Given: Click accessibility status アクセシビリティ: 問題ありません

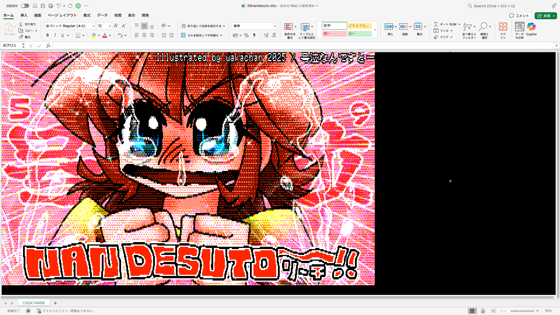Looking at the screenshot, I should click(x=65, y=311).
